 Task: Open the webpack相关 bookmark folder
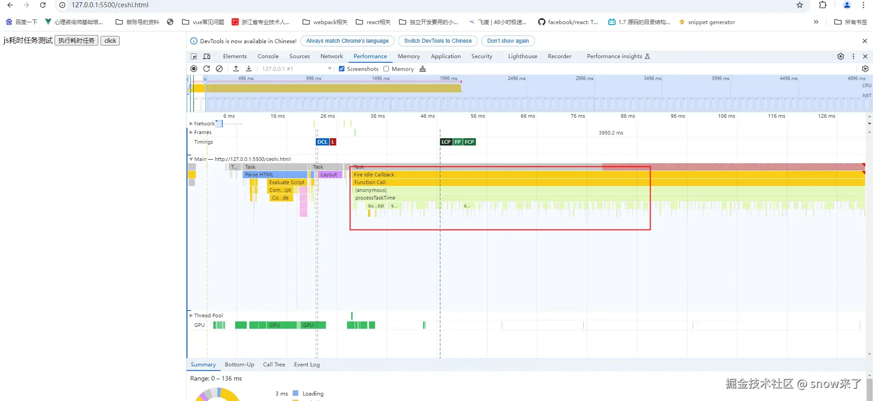[x=325, y=22]
